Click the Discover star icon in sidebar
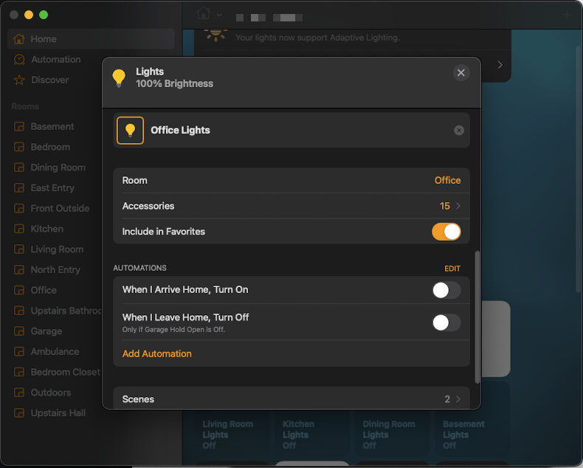 point(19,80)
